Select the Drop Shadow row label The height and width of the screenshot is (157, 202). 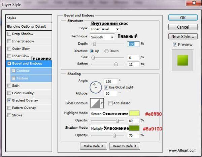(23, 34)
